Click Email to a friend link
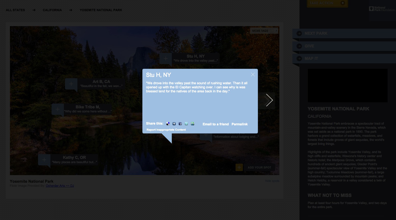The image size is (396, 220). (216, 124)
